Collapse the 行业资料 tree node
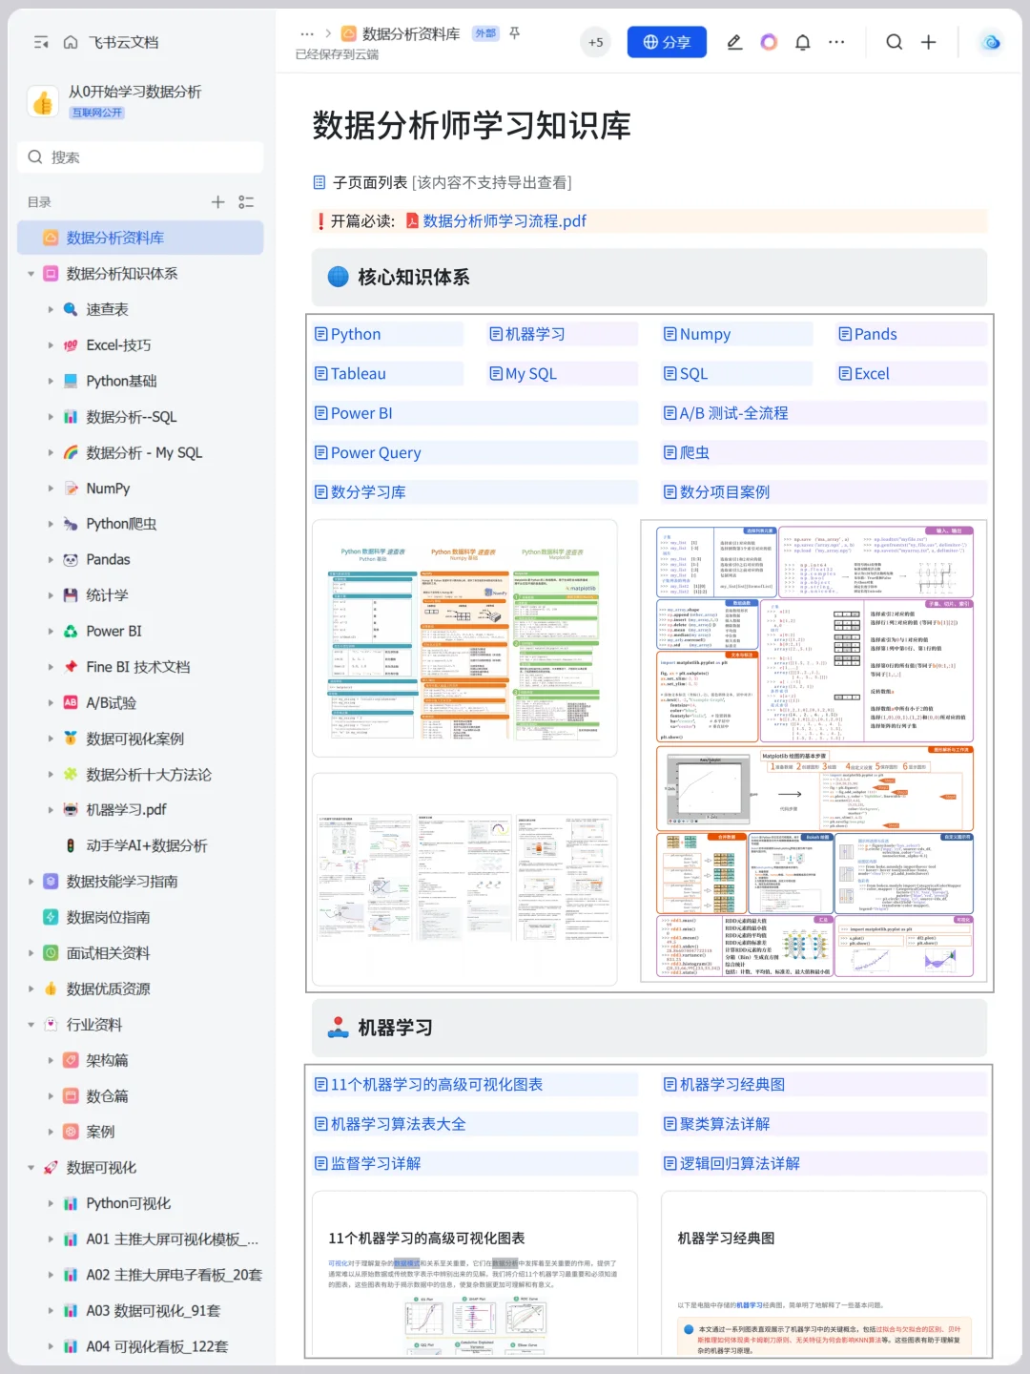The width and height of the screenshot is (1030, 1374). point(31,1025)
